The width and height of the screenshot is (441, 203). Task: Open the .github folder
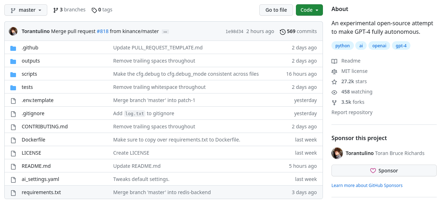pyautogui.click(x=30, y=48)
